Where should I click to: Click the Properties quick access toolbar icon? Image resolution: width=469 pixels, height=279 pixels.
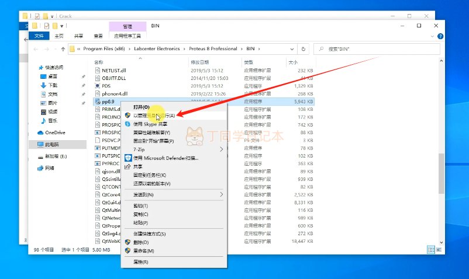(47, 26)
